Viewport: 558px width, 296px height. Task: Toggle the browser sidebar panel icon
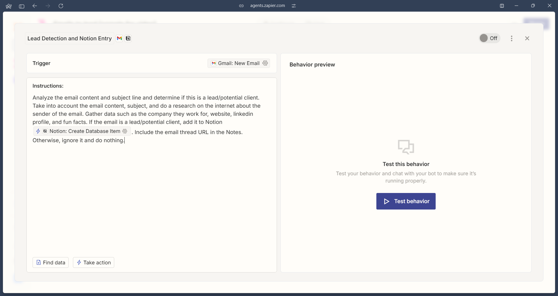[22, 6]
